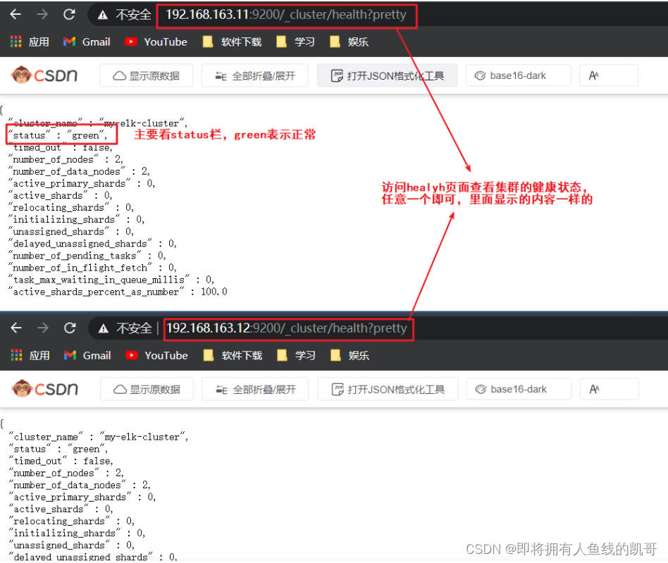Click the back navigation arrow in top browser
668x563 pixels.
point(16,14)
